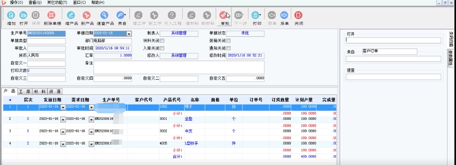The image size is (456, 165).
Task: Open the 帮助(H) menu
Action: tap(98, 3)
